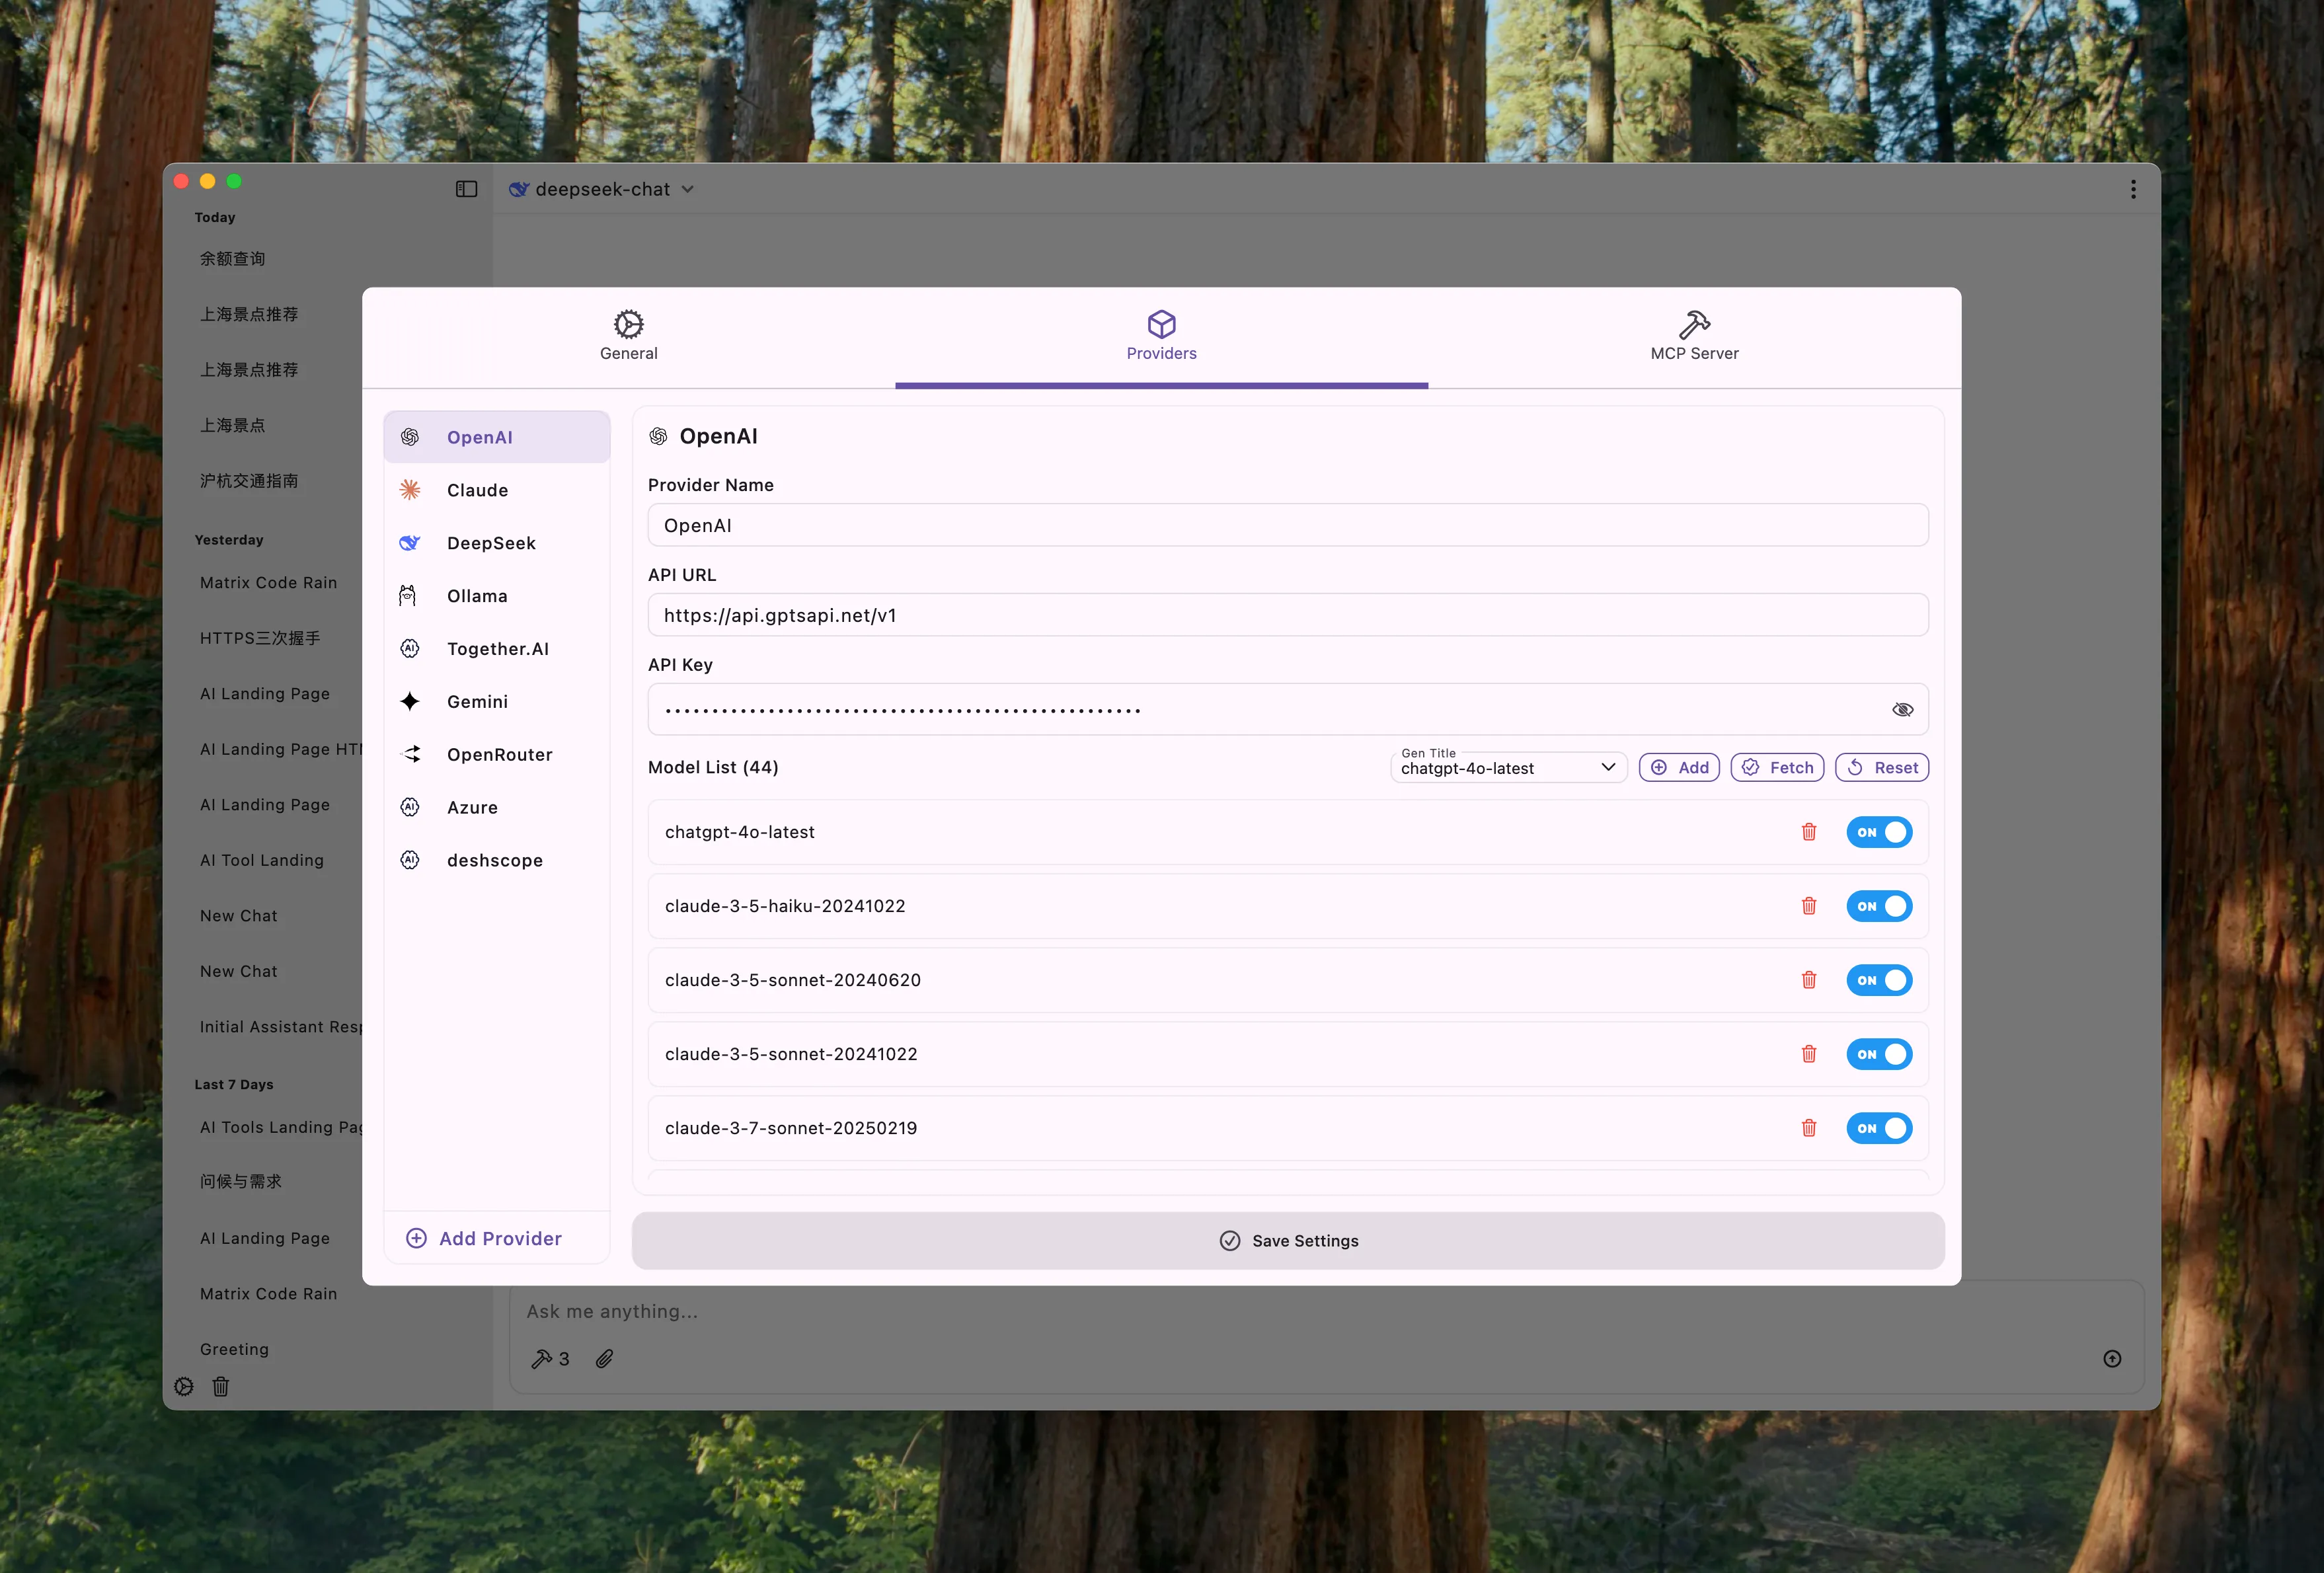Click trash icon for claude-3-5-haiku-20241022

(x=1808, y=906)
